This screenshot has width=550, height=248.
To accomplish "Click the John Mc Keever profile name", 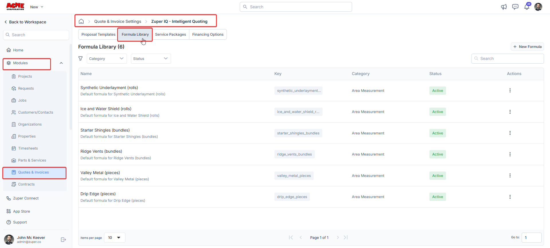I will [31, 237].
